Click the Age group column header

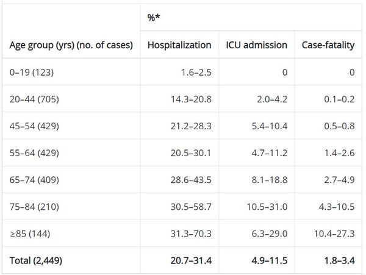pos(71,45)
